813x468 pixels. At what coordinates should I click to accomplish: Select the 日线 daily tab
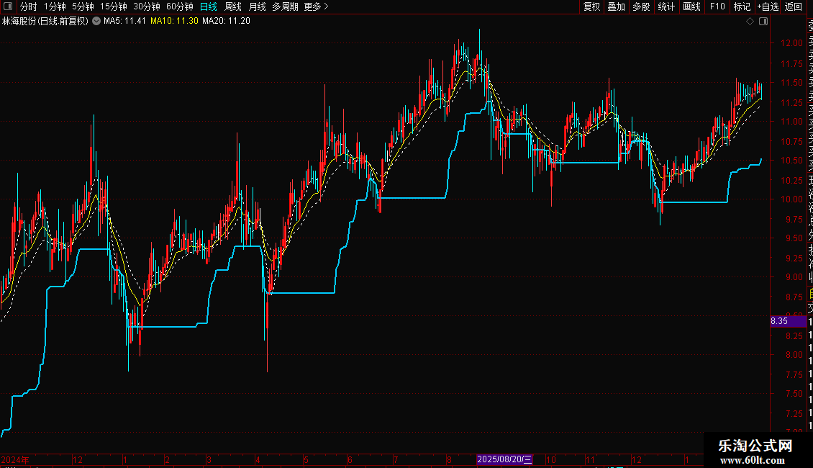coord(209,6)
